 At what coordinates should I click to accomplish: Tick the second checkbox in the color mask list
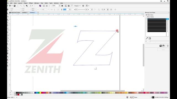[x=147, y=20]
